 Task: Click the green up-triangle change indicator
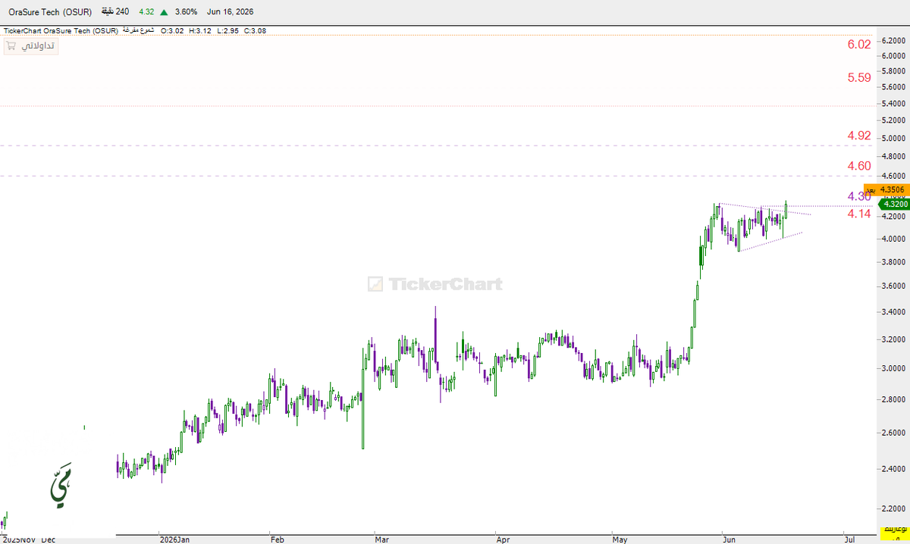pos(164,12)
